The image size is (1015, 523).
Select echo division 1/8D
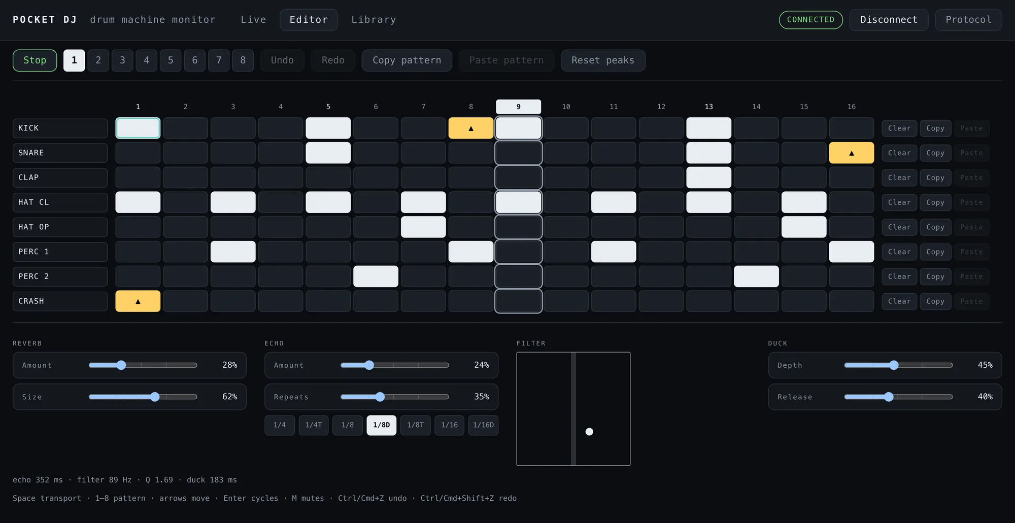point(382,425)
